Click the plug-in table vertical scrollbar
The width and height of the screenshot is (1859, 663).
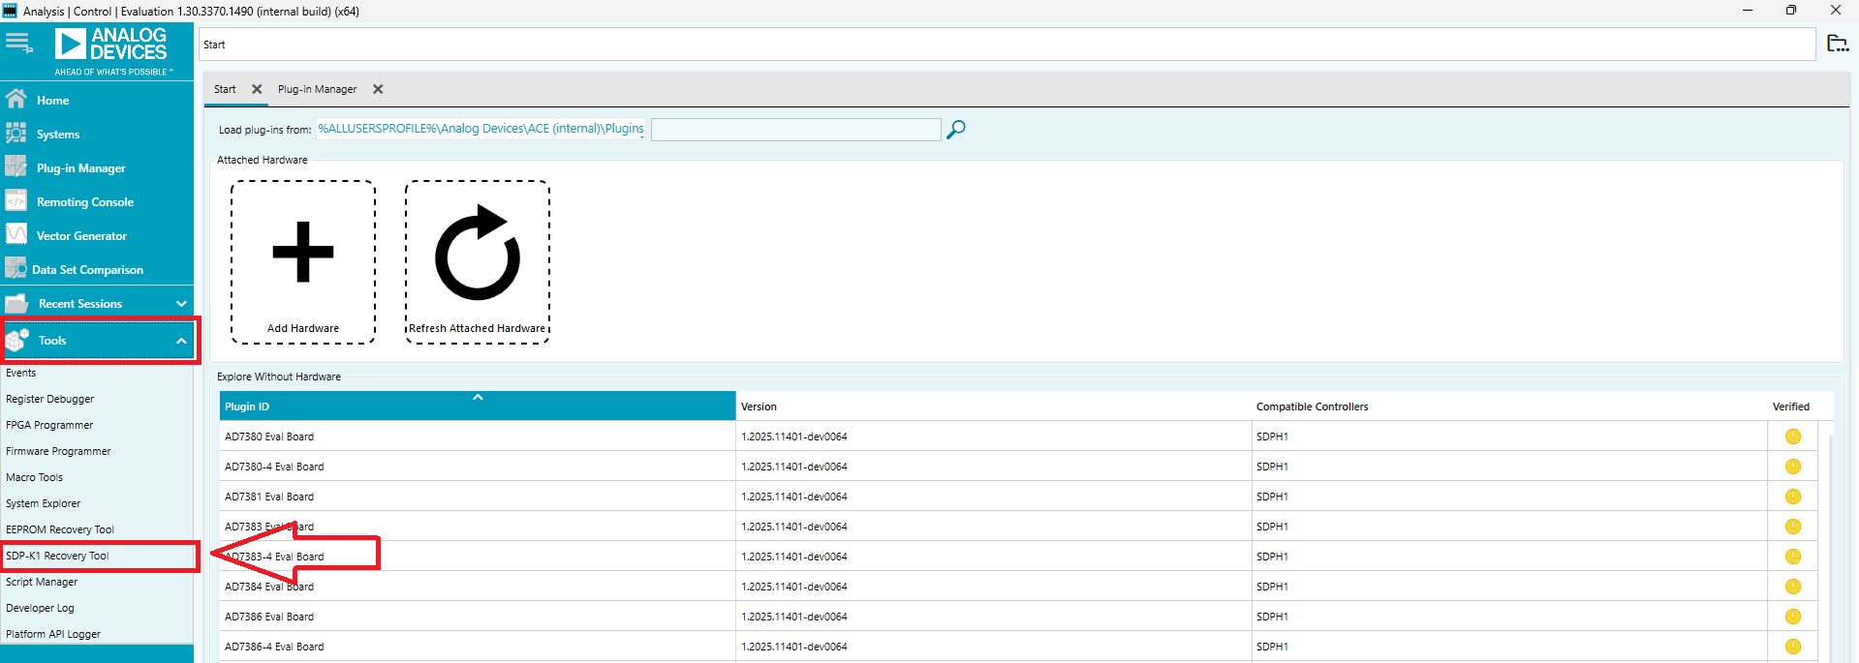click(1830, 547)
